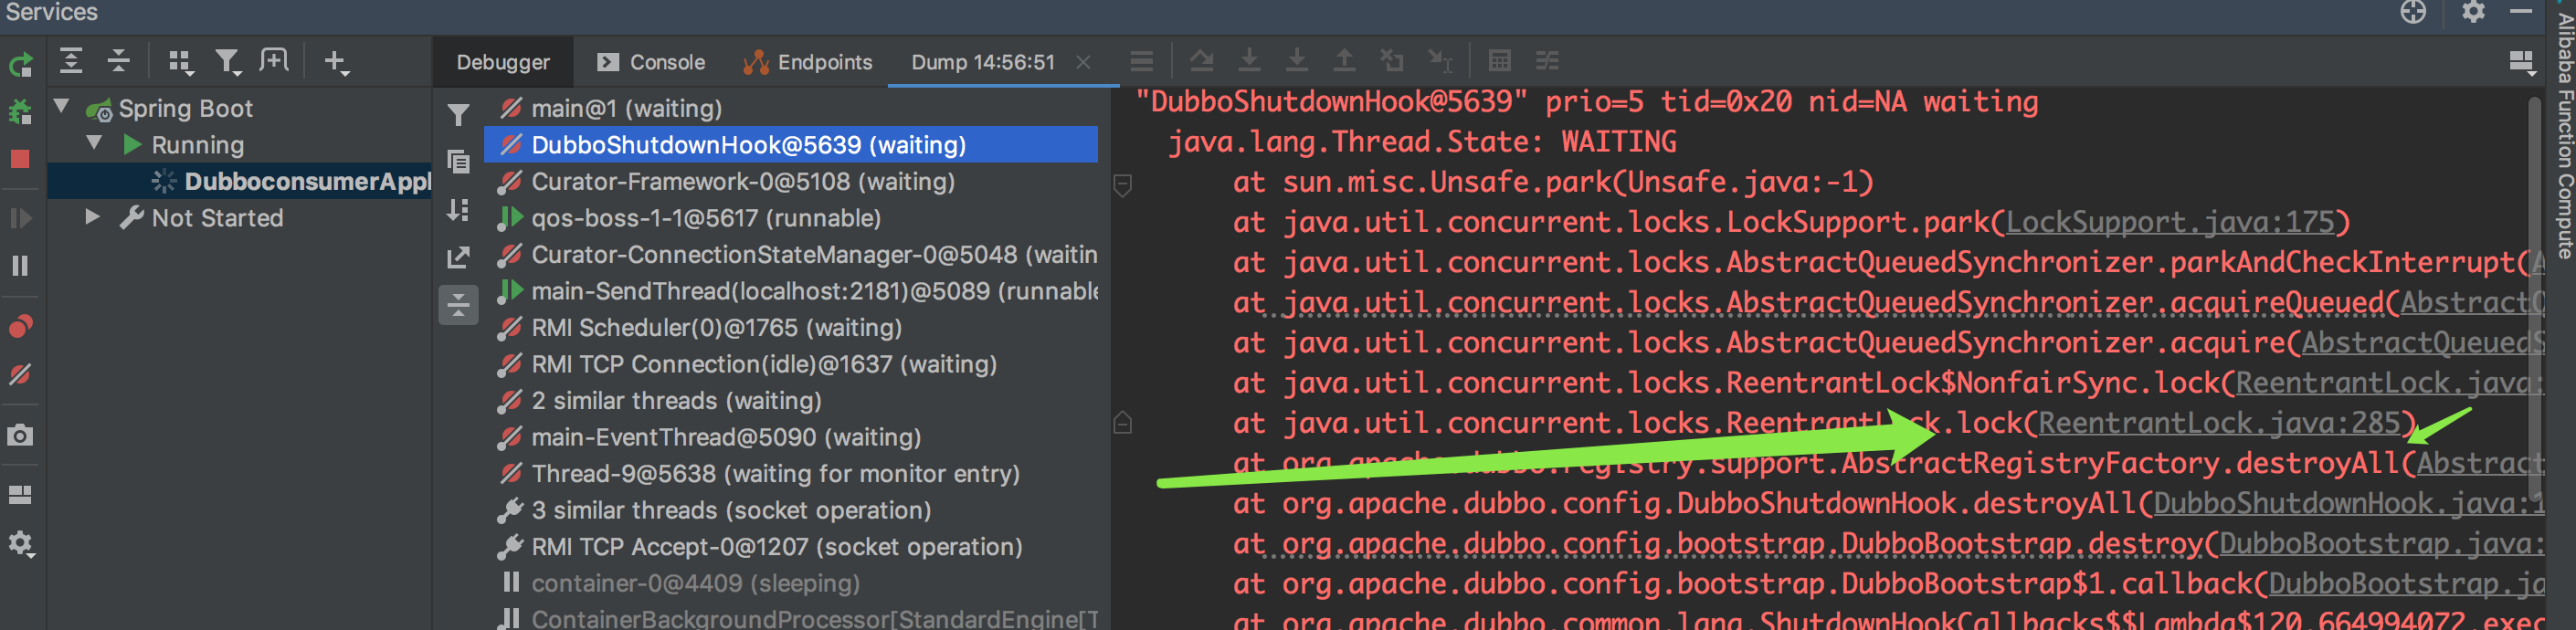Viewport: 2576px width, 630px height.
Task: Add a new service with plus icon
Action: [x=336, y=62]
